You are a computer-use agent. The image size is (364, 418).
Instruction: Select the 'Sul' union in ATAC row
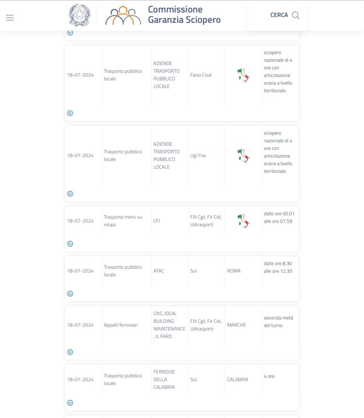[194, 271]
